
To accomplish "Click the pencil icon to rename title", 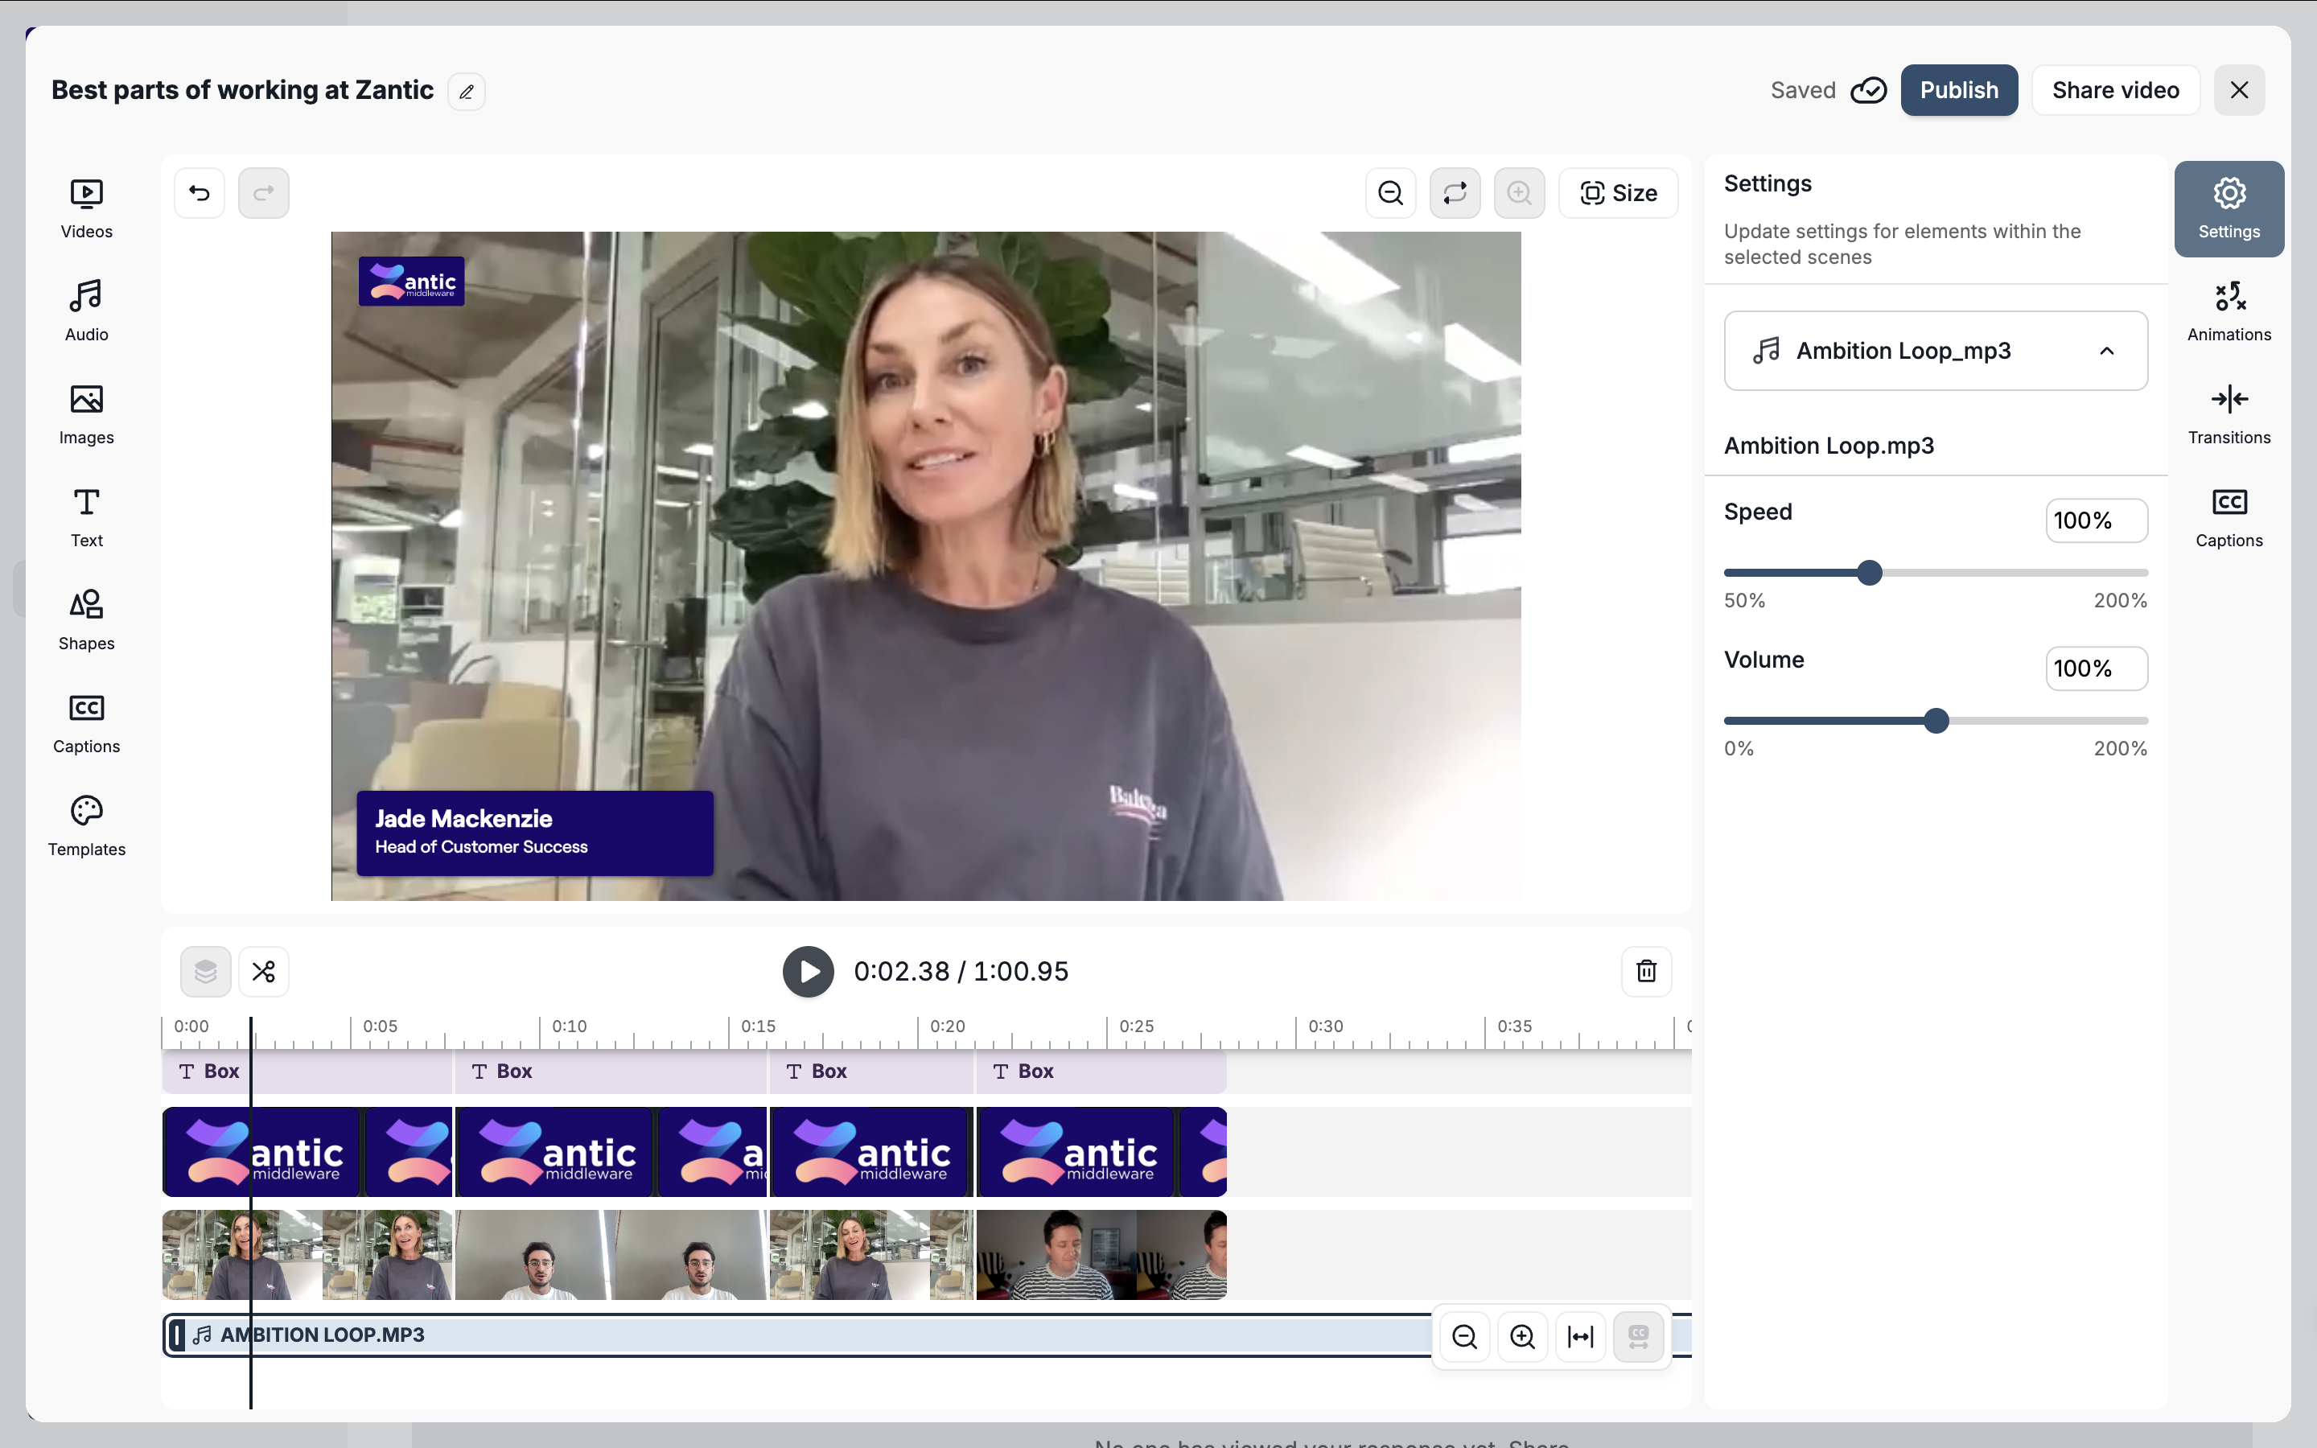I will point(467,92).
